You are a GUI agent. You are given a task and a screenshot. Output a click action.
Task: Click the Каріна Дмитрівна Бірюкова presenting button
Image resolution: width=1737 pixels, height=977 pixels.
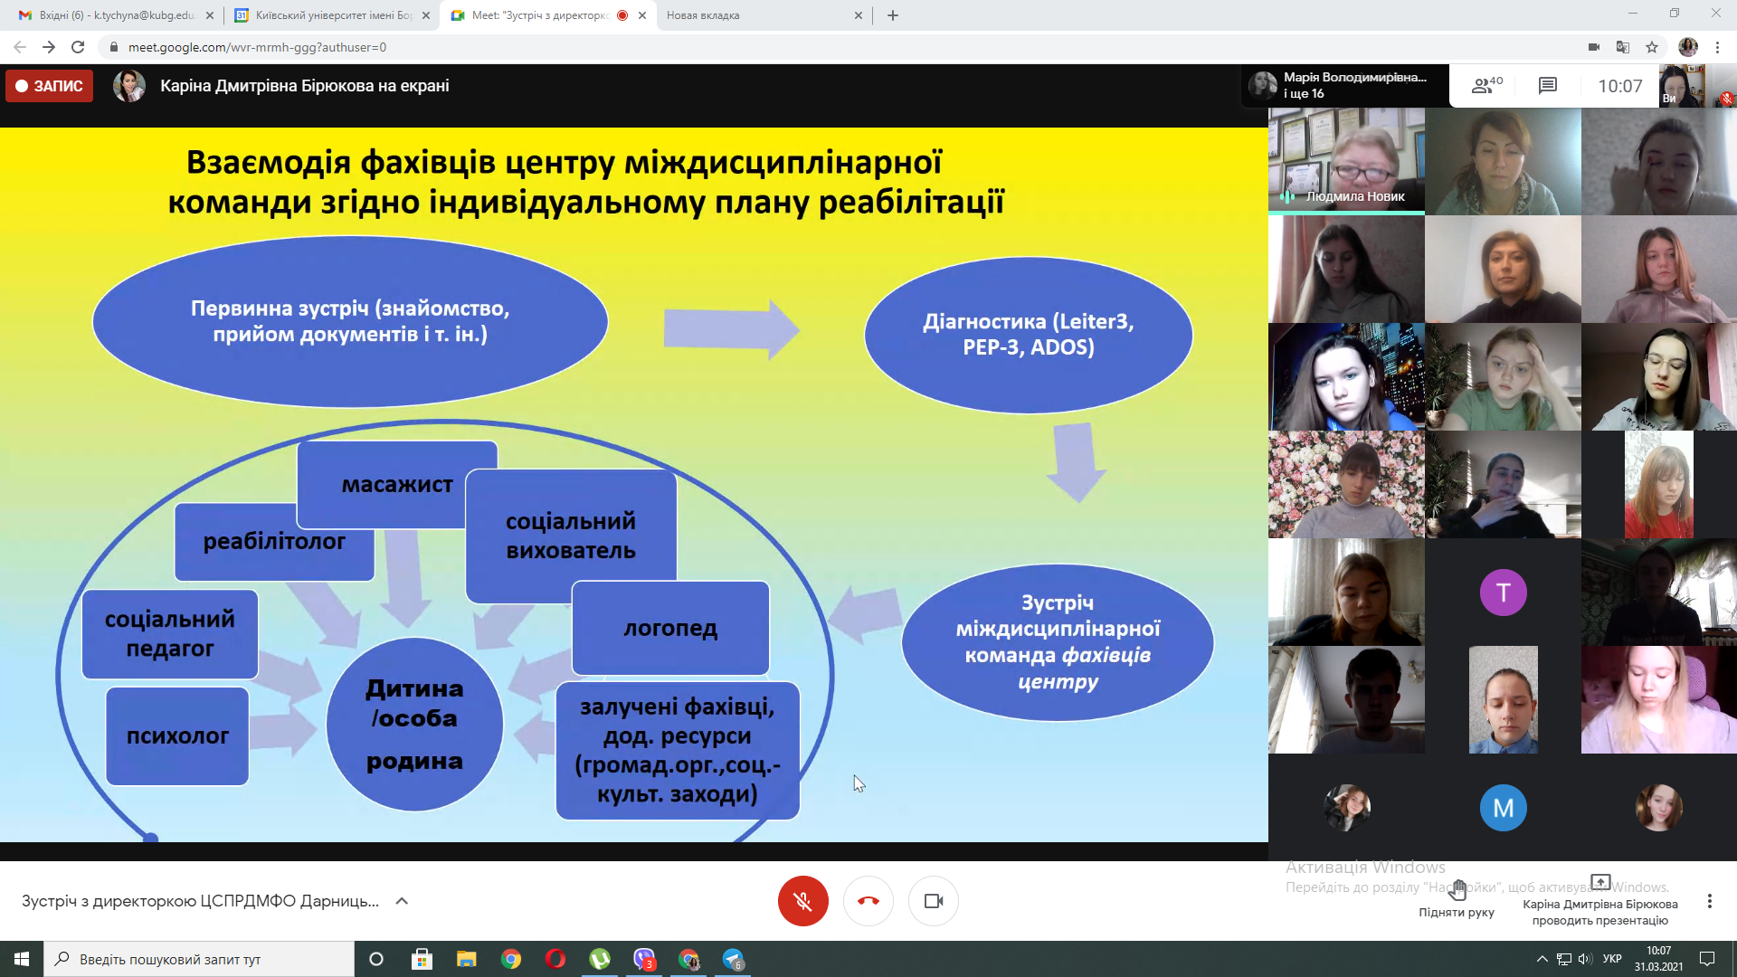[x=1599, y=901]
